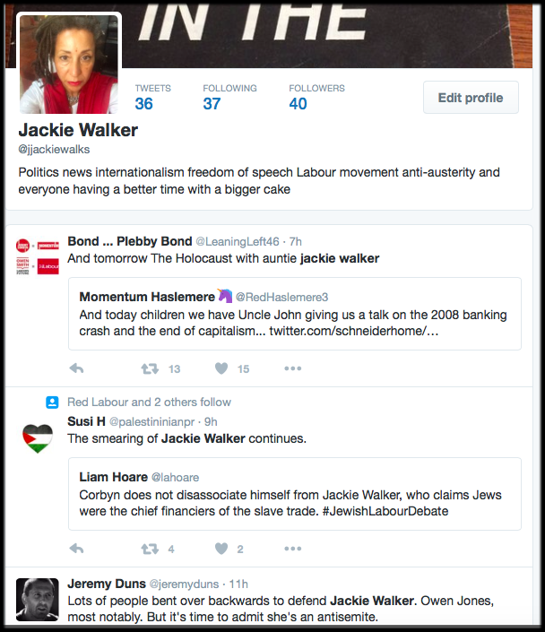This screenshot has height=632, width=545.
Task: Open more options on Plebby Bond tweet
Action: tap(292, 368)
